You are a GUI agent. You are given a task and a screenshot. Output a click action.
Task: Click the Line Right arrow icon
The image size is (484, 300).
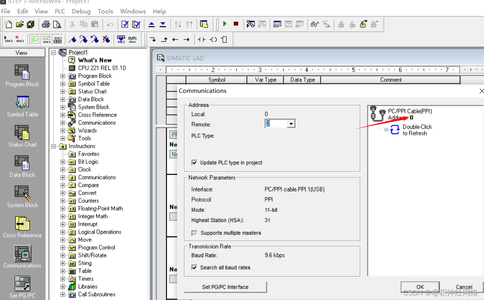(x=187, y=39)
